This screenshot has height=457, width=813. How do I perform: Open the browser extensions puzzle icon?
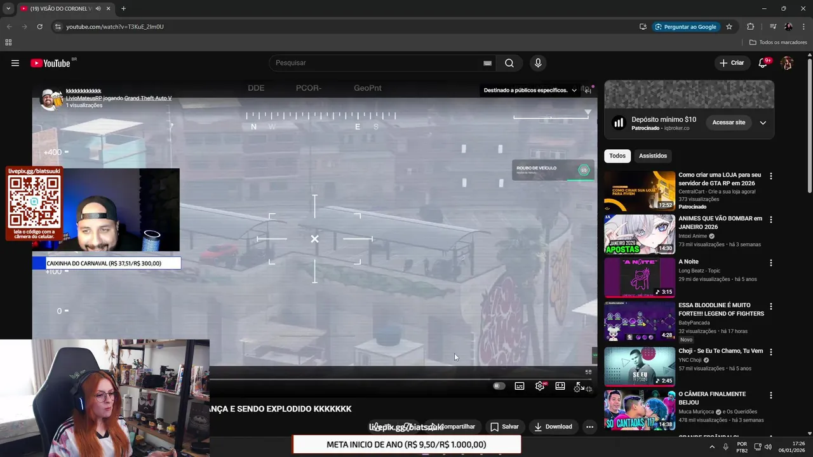pyautogui.click(x=751, y=27)
